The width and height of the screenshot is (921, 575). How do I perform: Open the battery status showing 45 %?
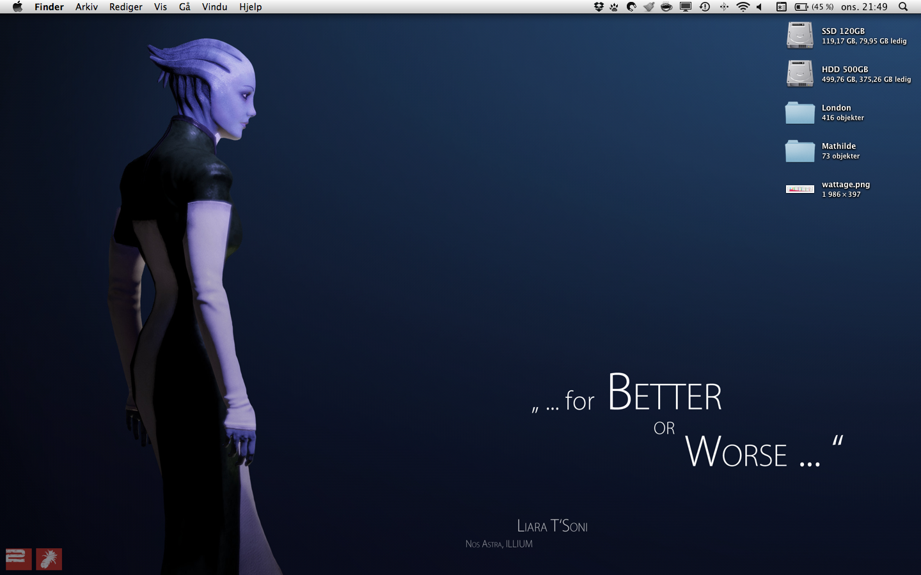tap(814, 6)
